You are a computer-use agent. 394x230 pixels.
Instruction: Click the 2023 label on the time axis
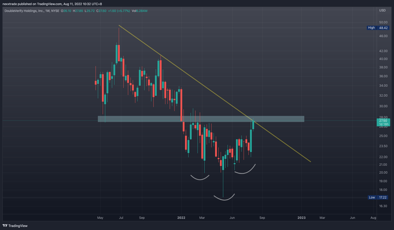[x=301, y=218]
